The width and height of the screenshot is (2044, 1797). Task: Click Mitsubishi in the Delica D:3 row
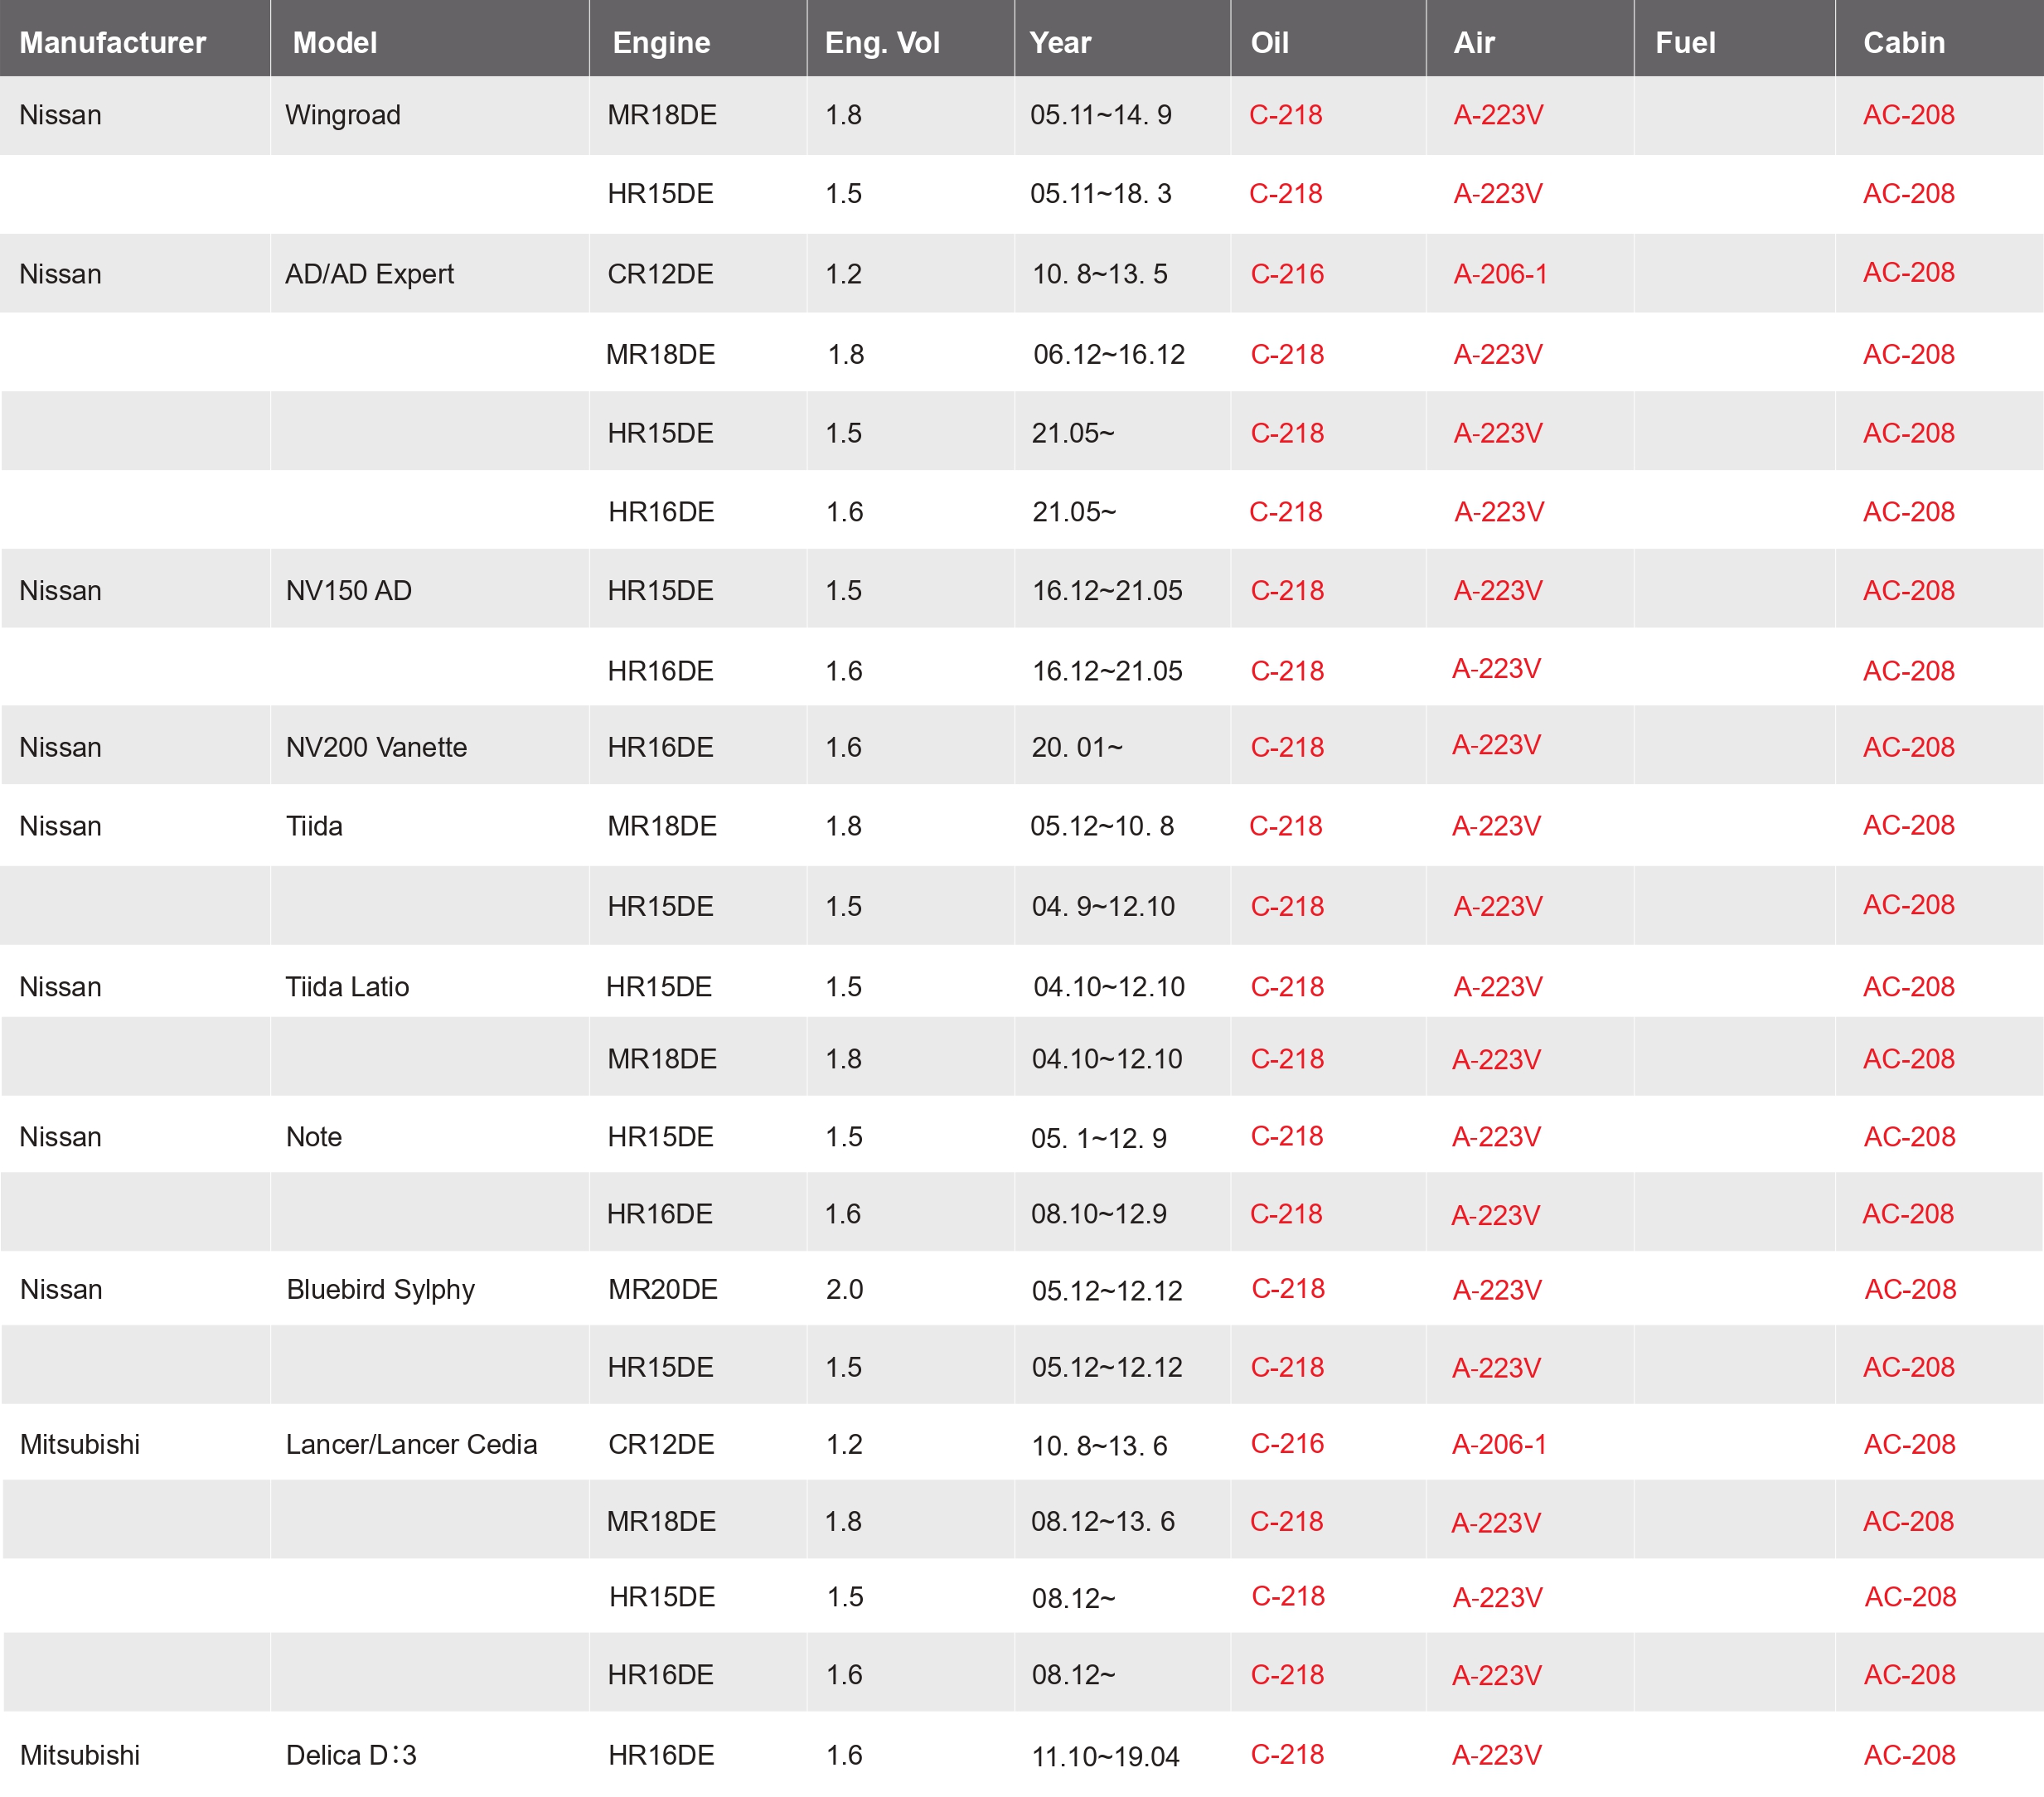pyautogui.click(x=80, y=1756)
